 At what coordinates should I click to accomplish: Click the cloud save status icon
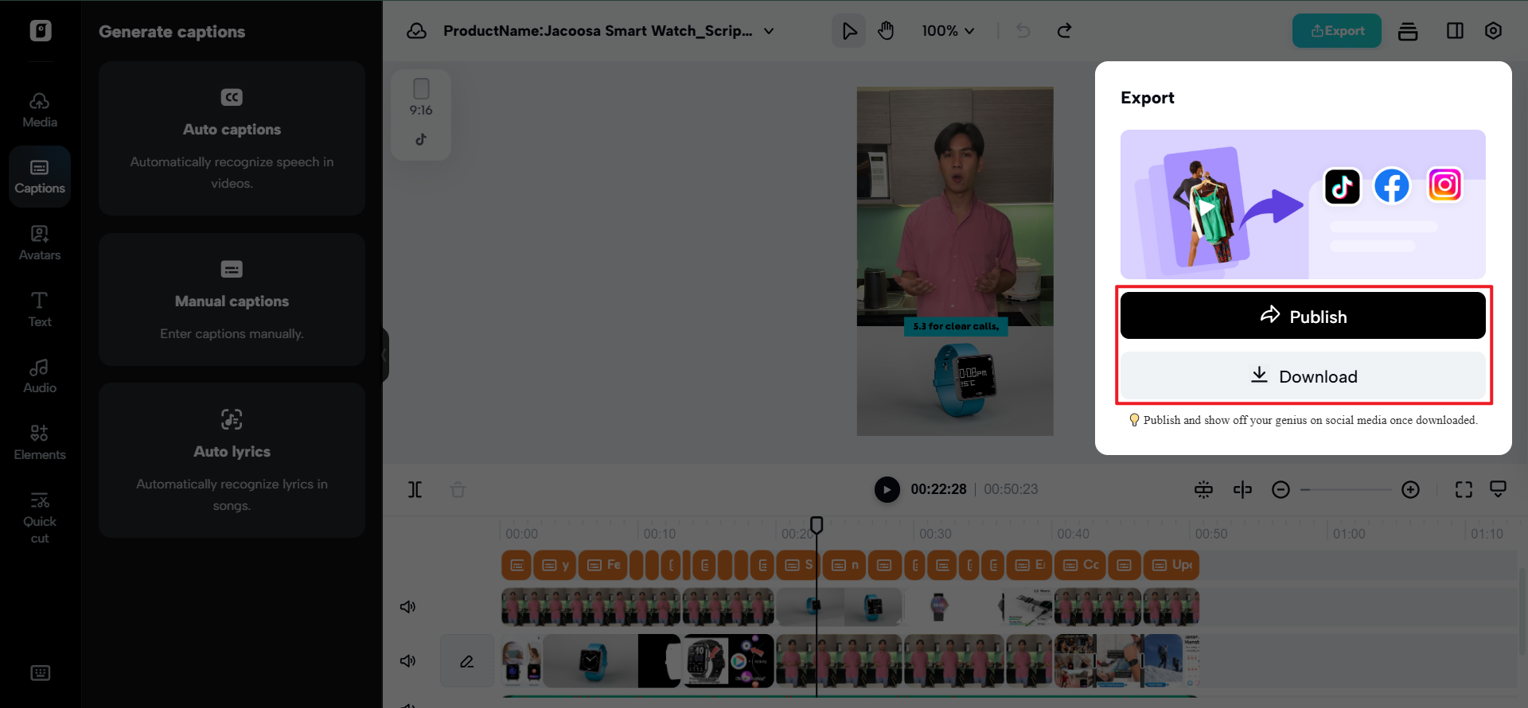pyautogui.click(x=416, y=31)
